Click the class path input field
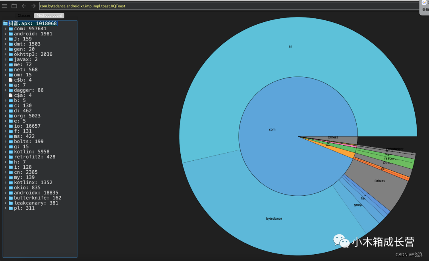The width and height of the screenshot is (429, 261). [229, 6]
